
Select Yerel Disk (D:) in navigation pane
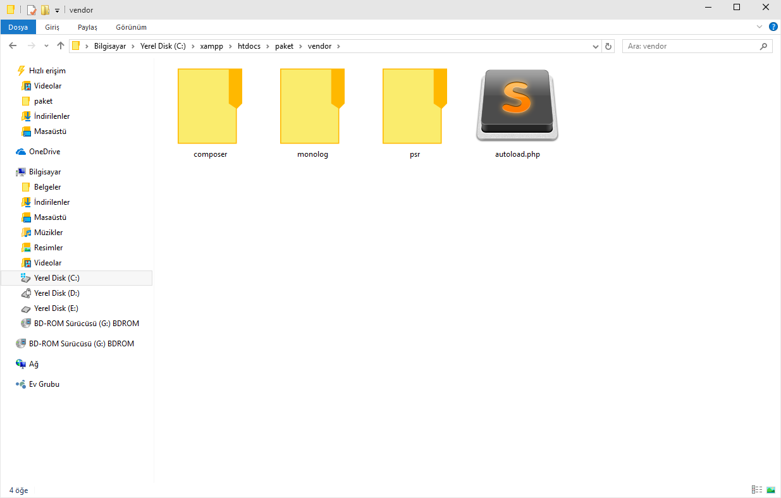56,293
